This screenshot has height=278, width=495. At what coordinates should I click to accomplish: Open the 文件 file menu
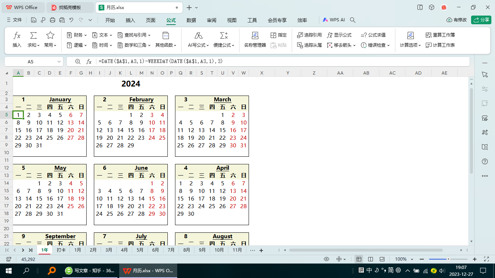[14, 20]
